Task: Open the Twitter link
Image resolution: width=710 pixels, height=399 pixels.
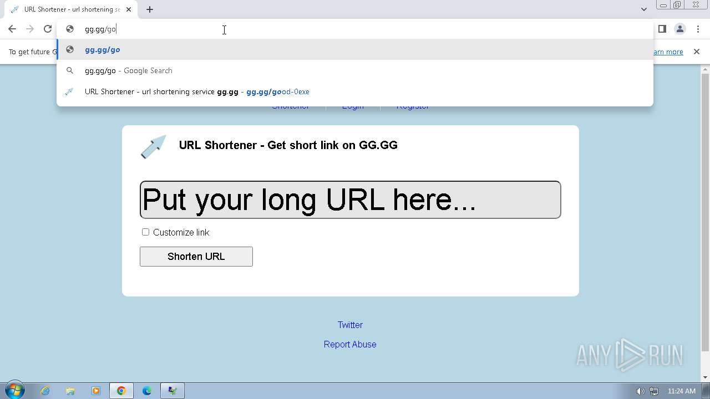Action: pyautogui.click(x=350, y=325)
